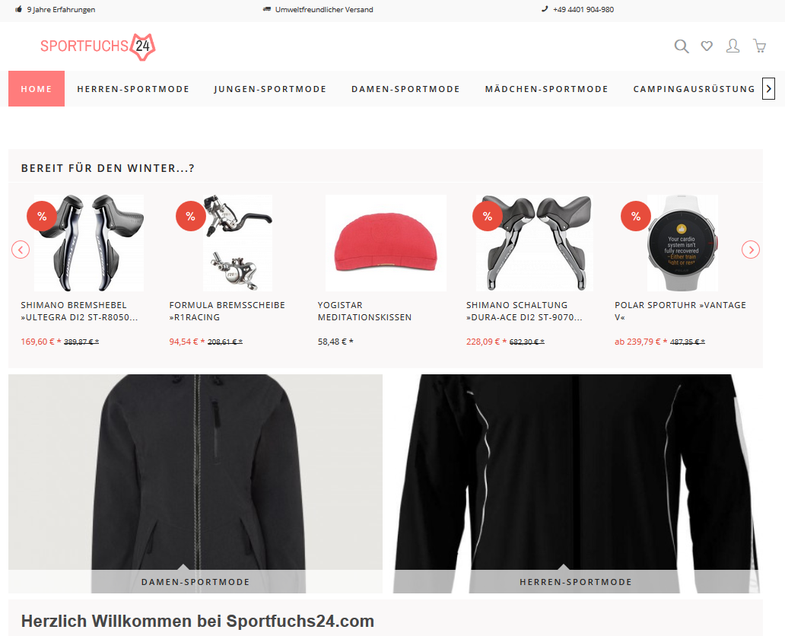The height and width of the screenshot is (636, 785).
Task: Click the Sportfuchs24 fox logo
Action: coord(98,46)
